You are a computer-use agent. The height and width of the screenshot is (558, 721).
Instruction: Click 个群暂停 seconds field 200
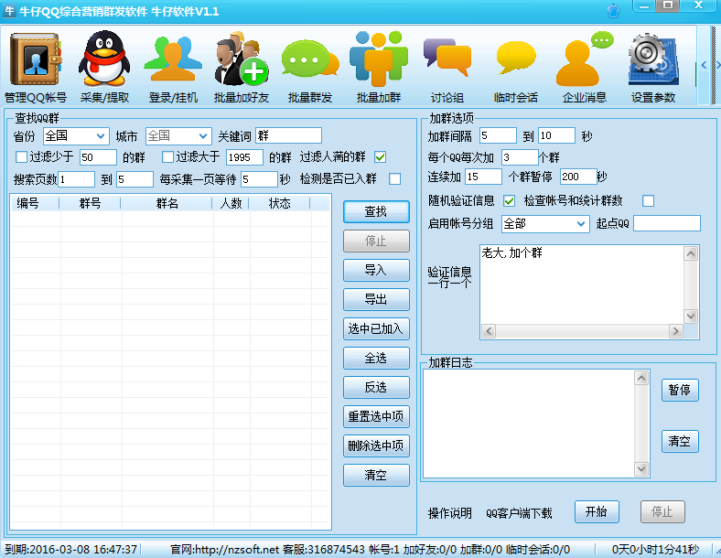(x=578, y=177)
